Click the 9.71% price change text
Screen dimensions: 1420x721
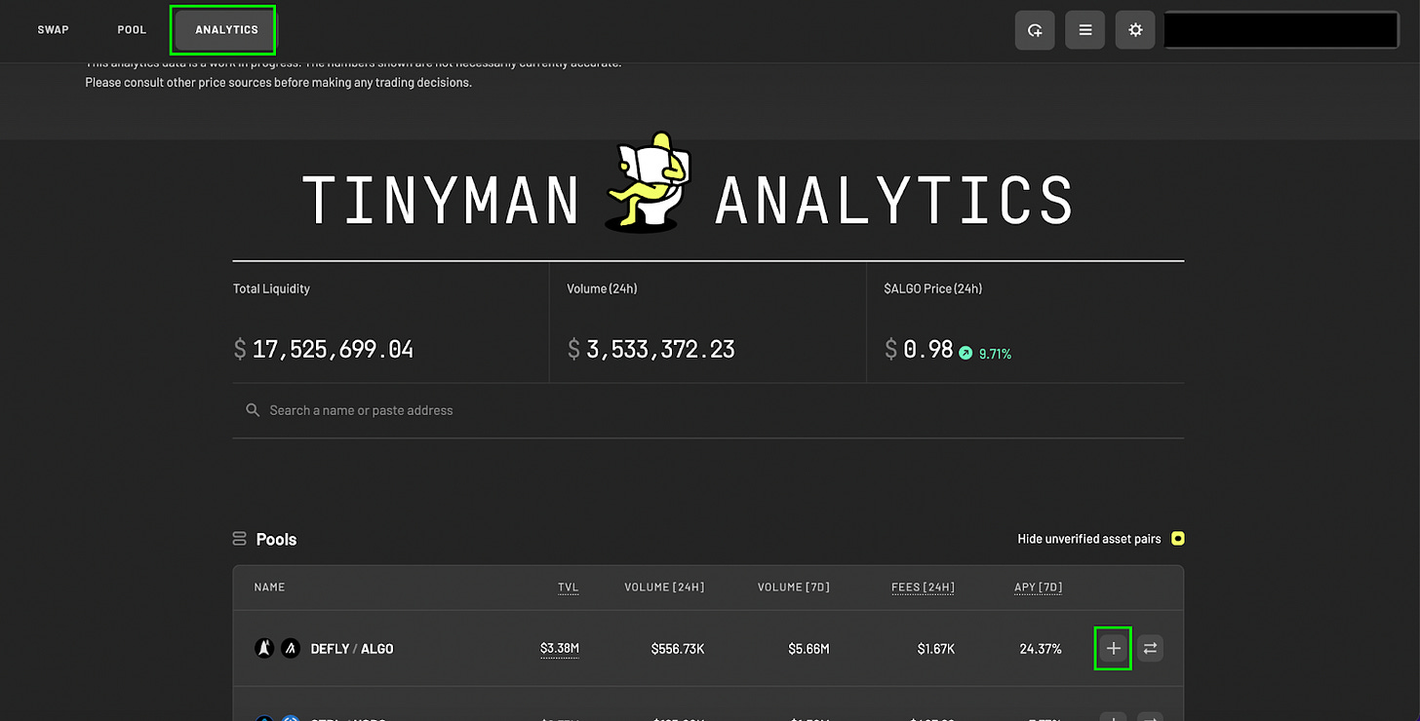tap(995, 354)
